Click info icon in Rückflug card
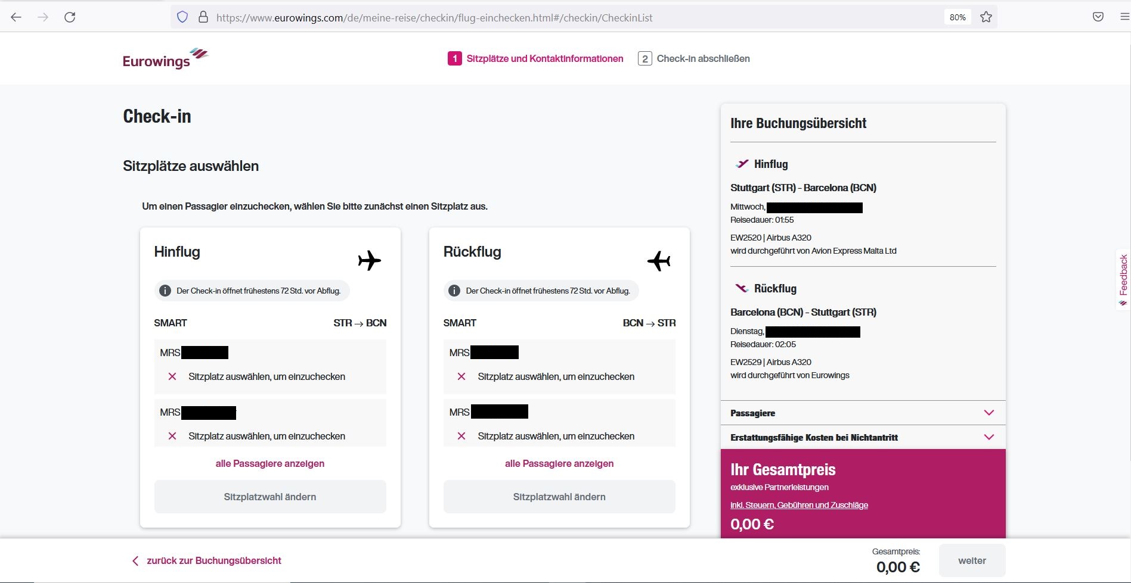The width and height of the screenshot is (1131, 583). point(454,291)
